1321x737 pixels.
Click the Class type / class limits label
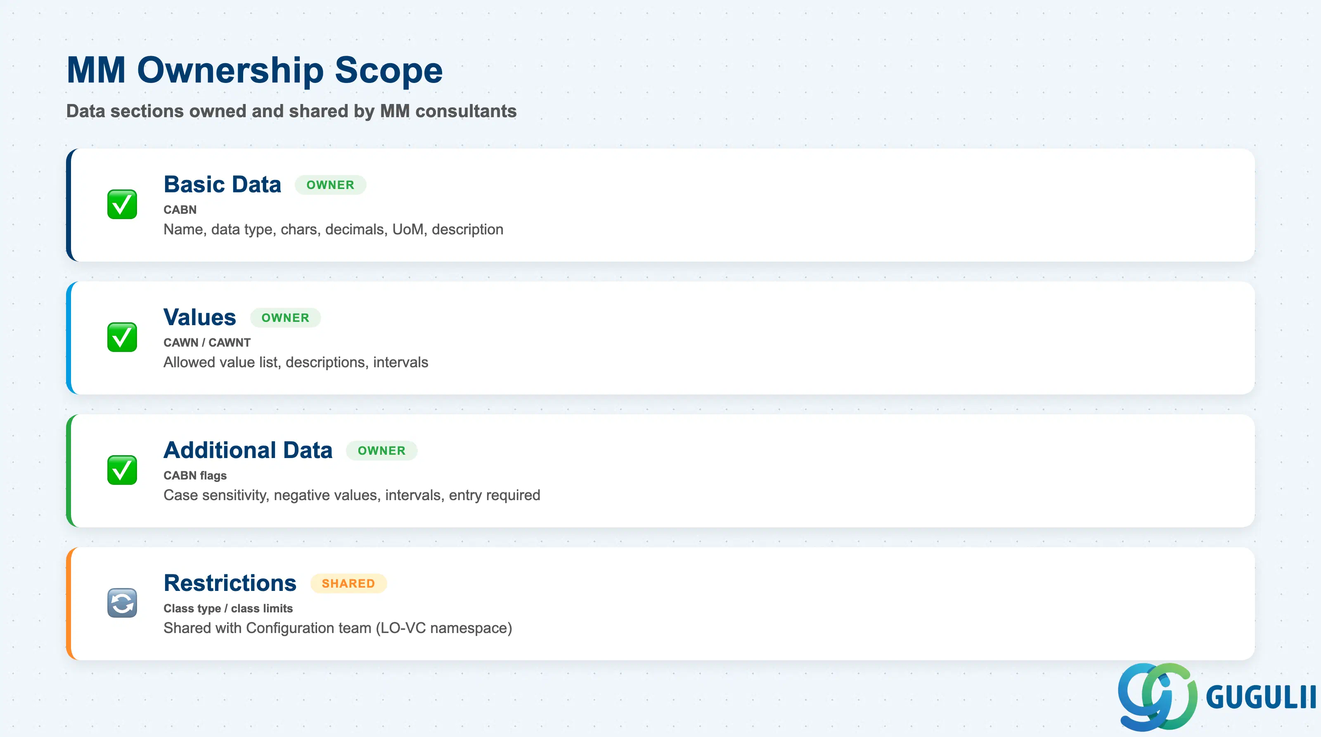(228, 608)
